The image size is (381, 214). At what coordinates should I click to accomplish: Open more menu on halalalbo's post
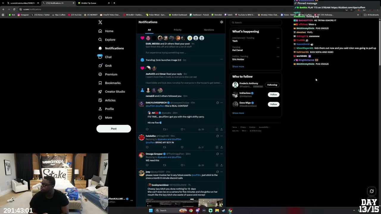pos(221,136)
